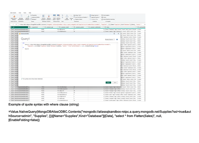
Task: Click inside the Query1 code editor
Action: (70, 60)
